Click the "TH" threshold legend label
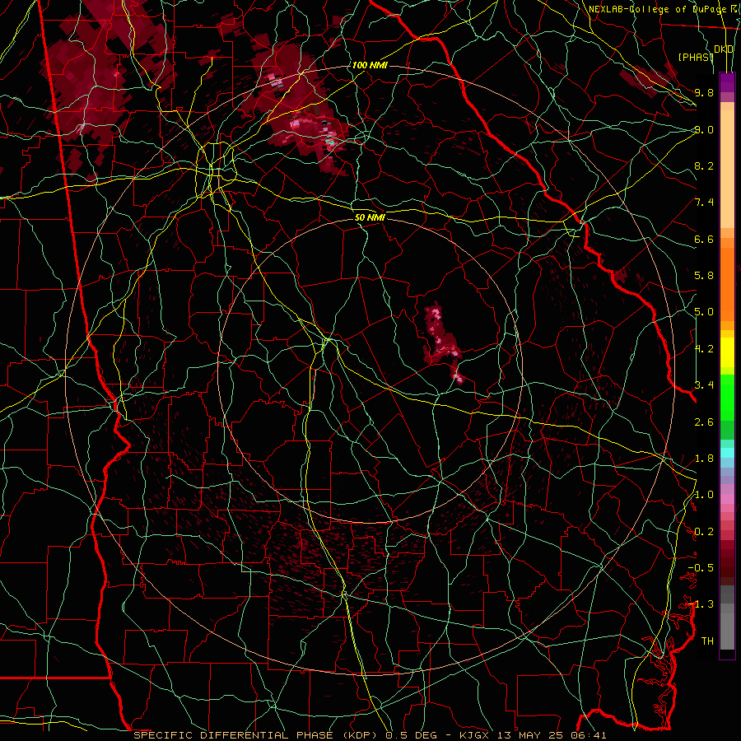Screen dimensions: 741x741 (707, 641)
